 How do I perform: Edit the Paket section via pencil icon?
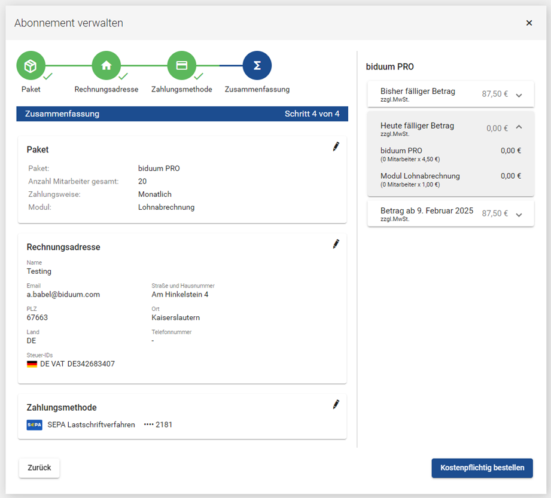click(x=336, y=146)
